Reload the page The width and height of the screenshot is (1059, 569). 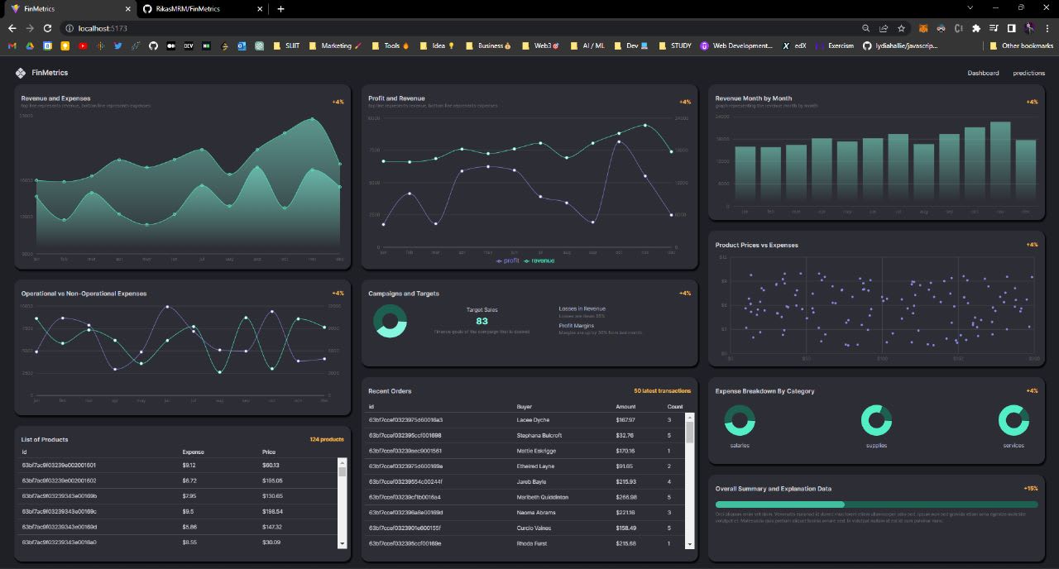click(x=47, y=28)
